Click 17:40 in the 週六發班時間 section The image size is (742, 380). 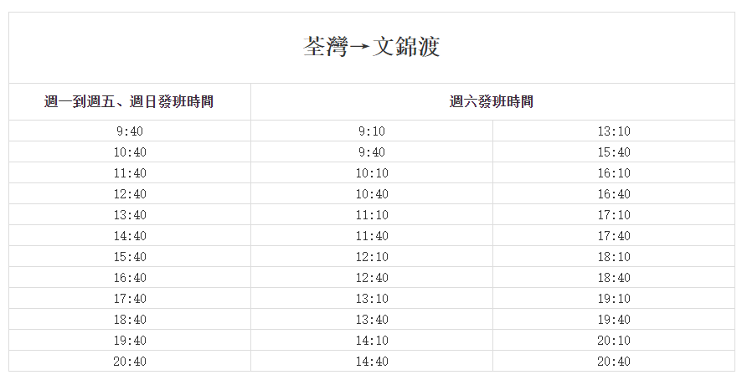coord(614,236)
